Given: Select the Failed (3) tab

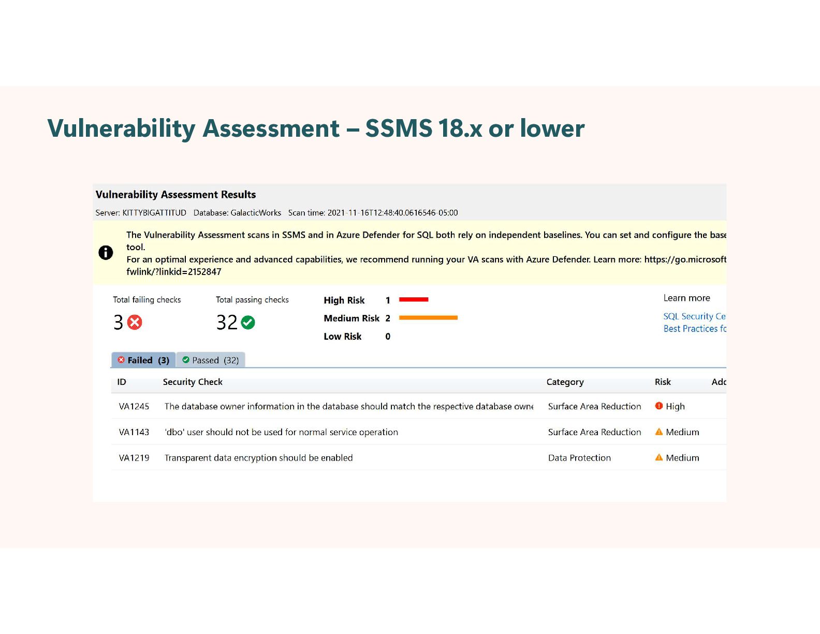Looking at the screenshot, I should [x=143, y=360].
